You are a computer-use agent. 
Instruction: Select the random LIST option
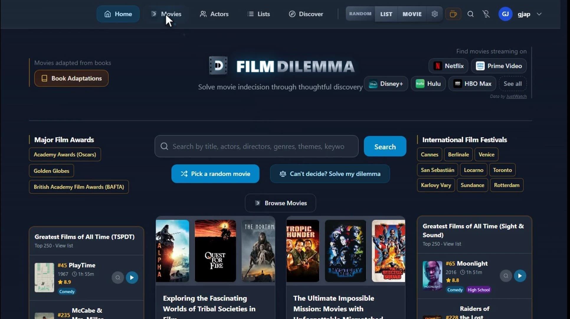[x=386, y=14]
